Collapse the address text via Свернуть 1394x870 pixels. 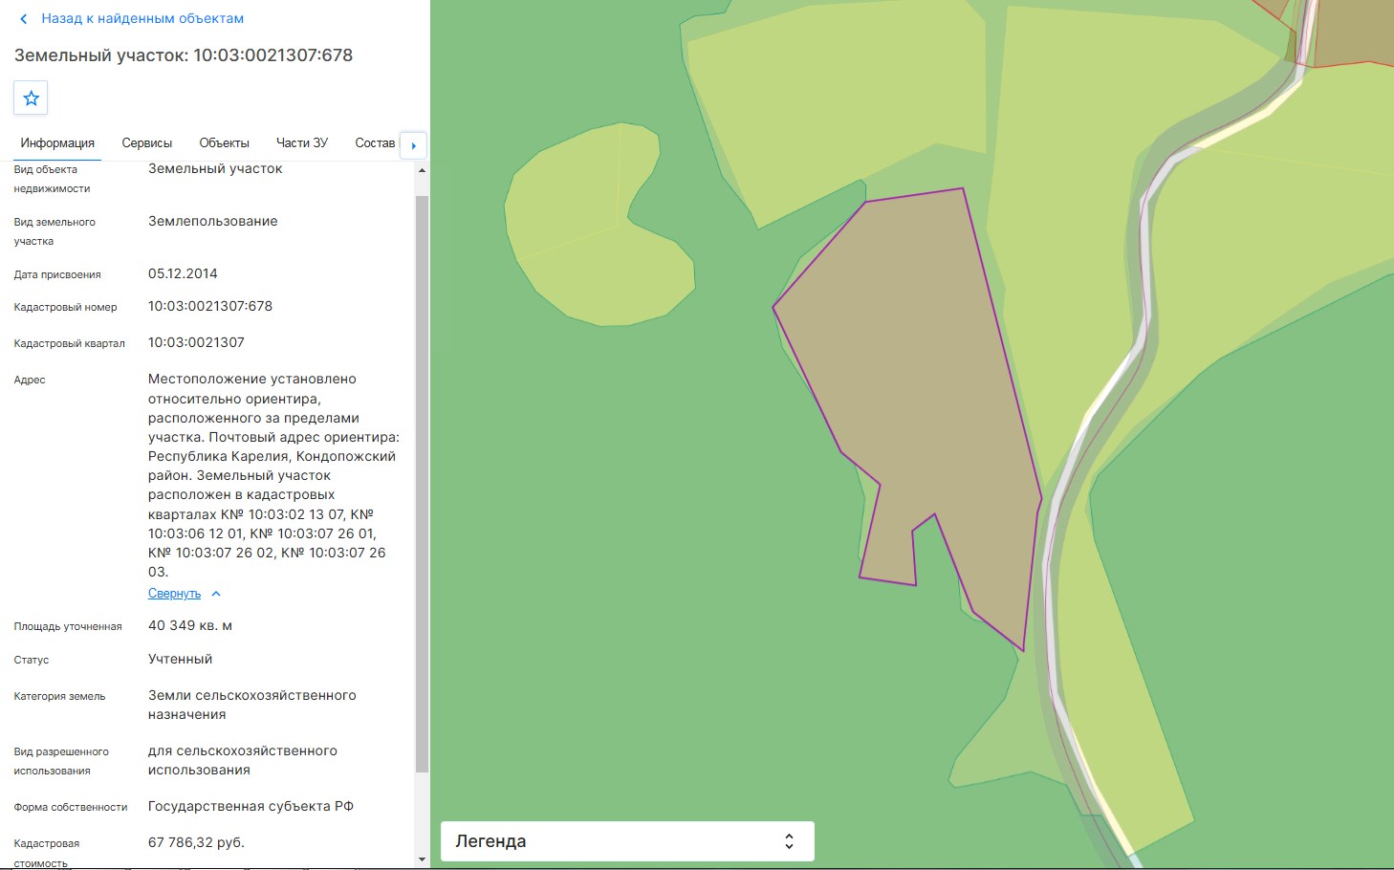pyautogui.click(x=174, y=594)
